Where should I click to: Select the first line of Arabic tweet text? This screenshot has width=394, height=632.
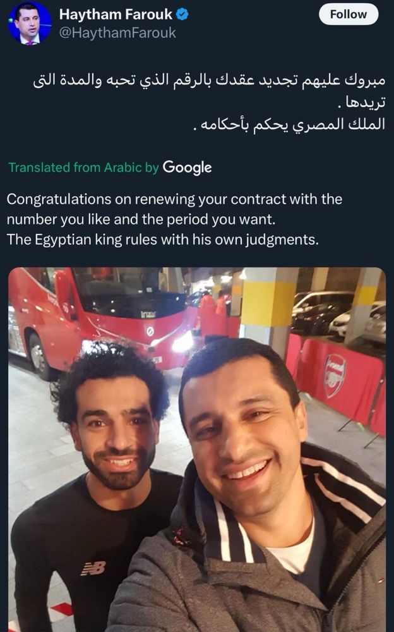click(209, 80)
